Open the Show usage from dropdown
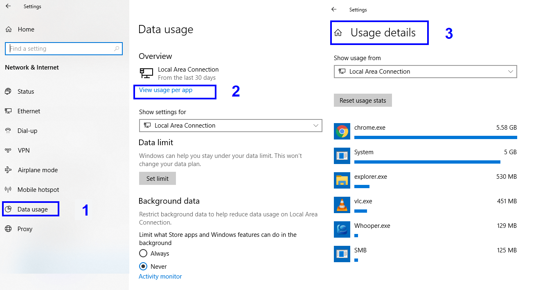Viewport: 536px width, 290px height. tap(426, 72)
